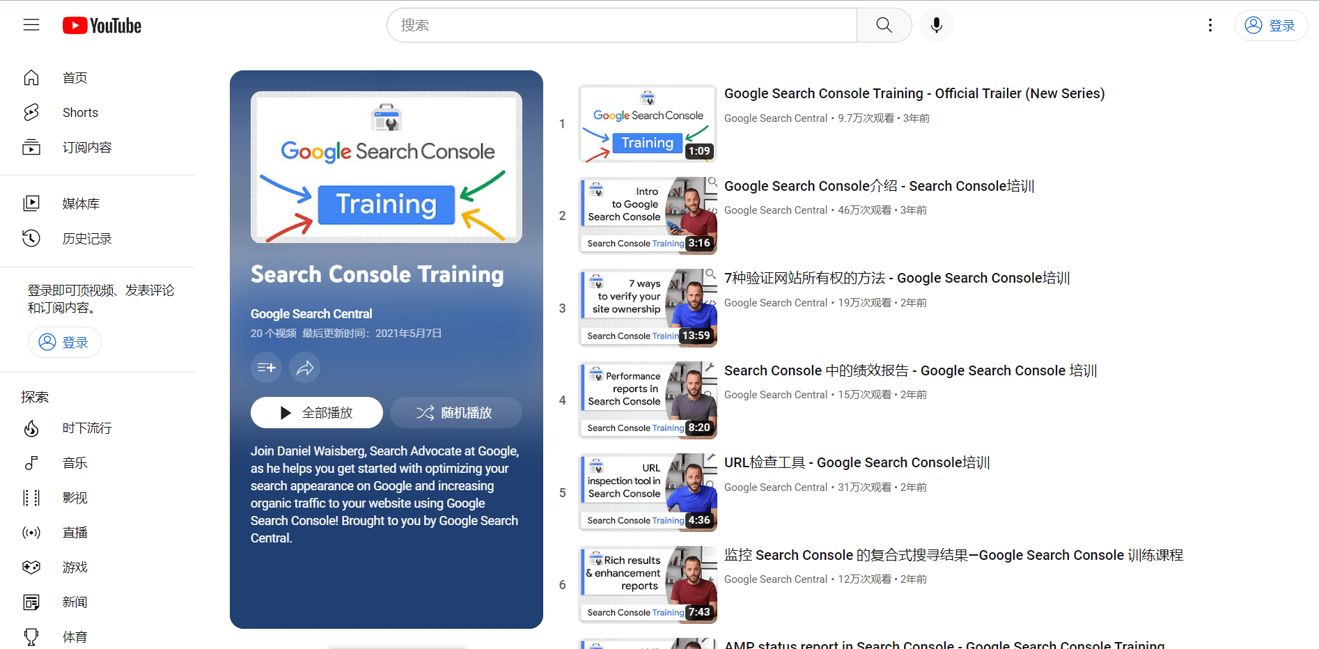Start voice search with microphone icon
The image size is (1319, 649).
(937, 25)
